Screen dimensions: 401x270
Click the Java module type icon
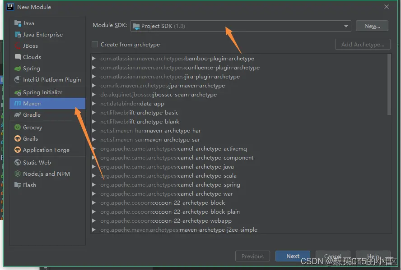click(x=18, y=23)
